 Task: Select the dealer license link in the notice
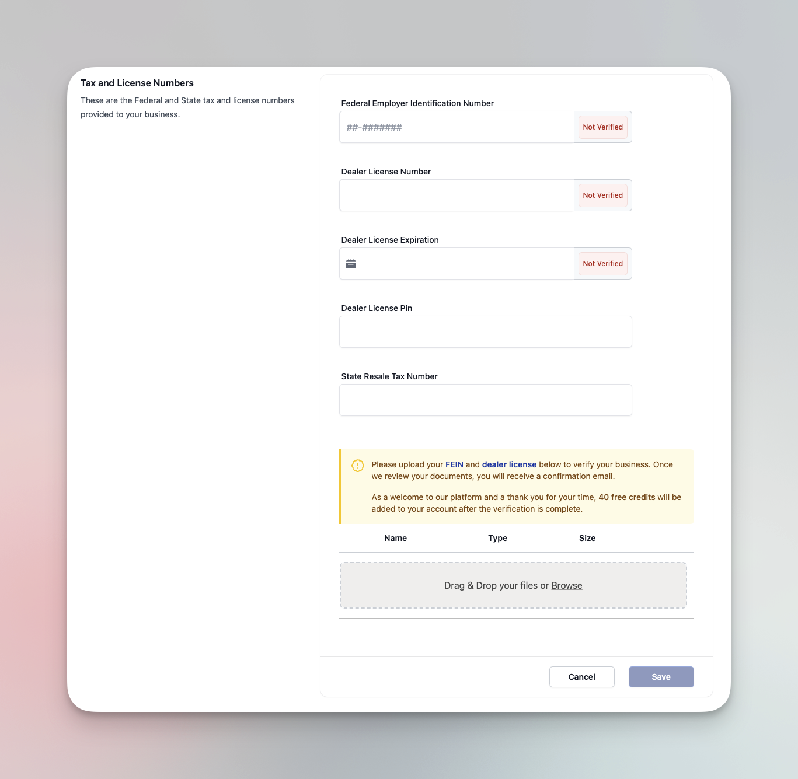509,464
